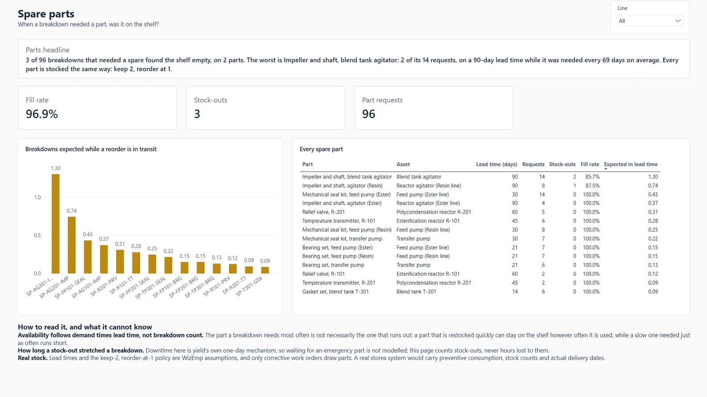Screen dimensions: 707x397
Task: Click the Stock-outs column header
Action: (562, 164)
